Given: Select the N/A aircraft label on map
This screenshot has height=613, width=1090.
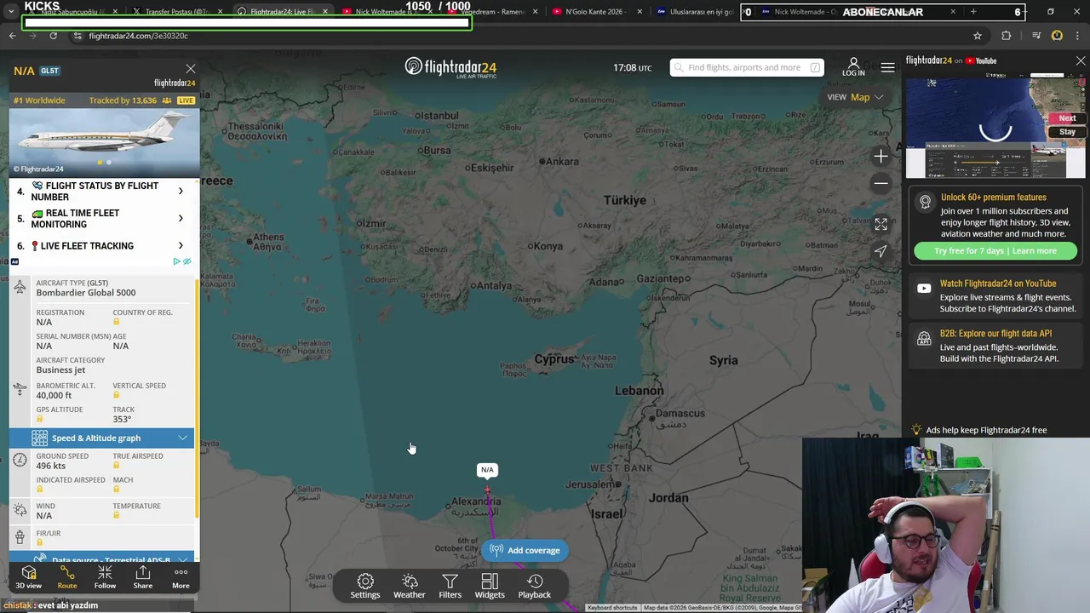Looking at the screenshot, I should coord(487,470).
